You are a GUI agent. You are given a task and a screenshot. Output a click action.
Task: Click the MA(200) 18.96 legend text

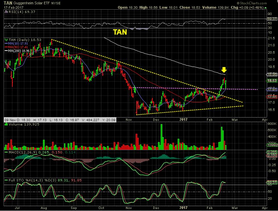coord(19,51)
